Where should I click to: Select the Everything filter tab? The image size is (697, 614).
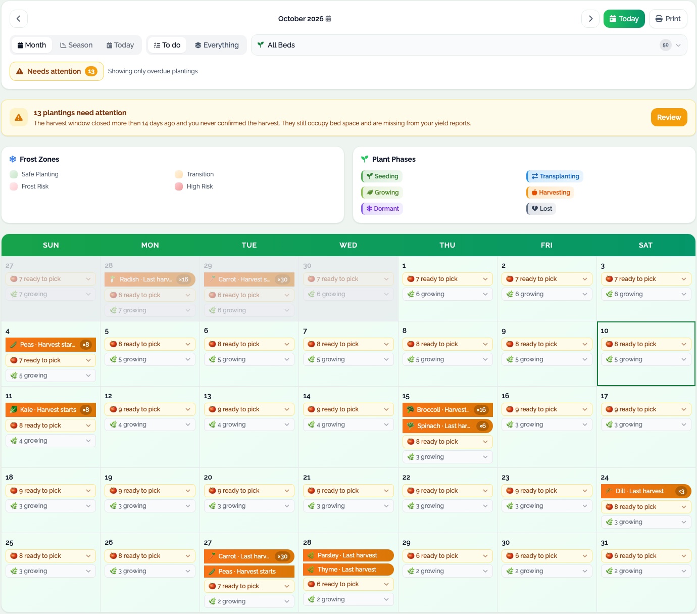pyautogui.click(x=217, y=45)
